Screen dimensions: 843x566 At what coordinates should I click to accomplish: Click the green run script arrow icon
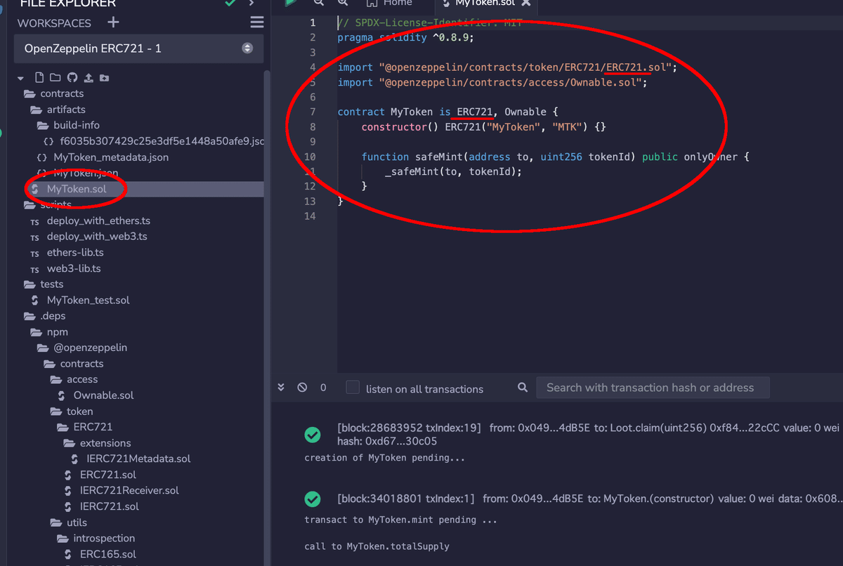click(x=290, y=3)
